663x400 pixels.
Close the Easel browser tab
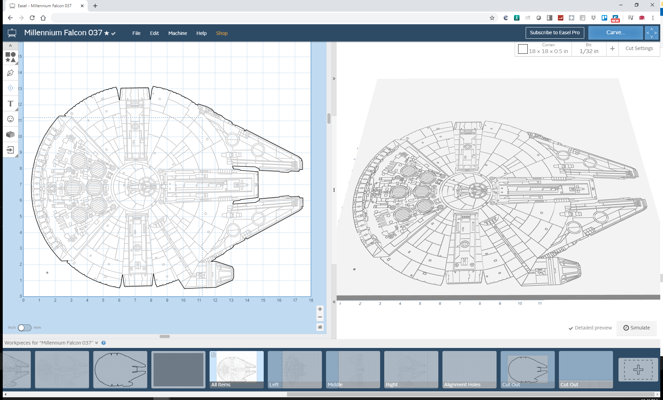82,6
